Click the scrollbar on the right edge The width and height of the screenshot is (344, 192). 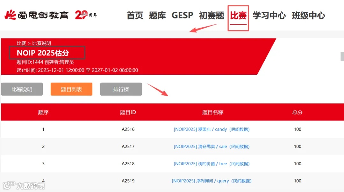tap(342, 57)
